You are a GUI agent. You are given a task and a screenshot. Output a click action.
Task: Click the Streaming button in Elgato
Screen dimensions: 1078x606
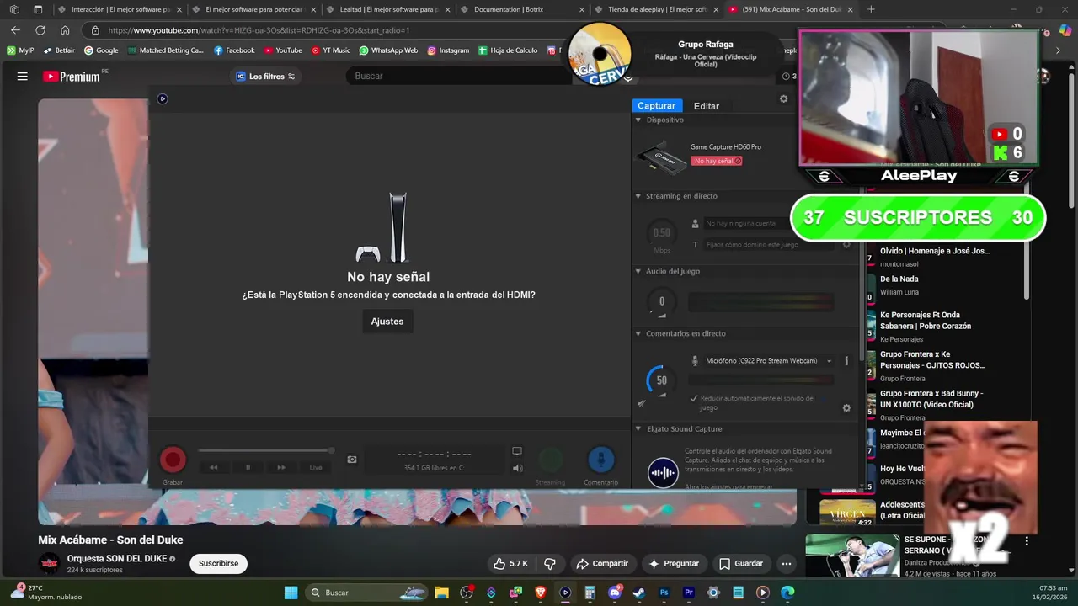click(550, 460)
